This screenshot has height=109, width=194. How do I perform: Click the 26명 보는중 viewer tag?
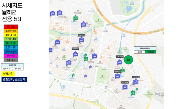[x=125, y=82]
